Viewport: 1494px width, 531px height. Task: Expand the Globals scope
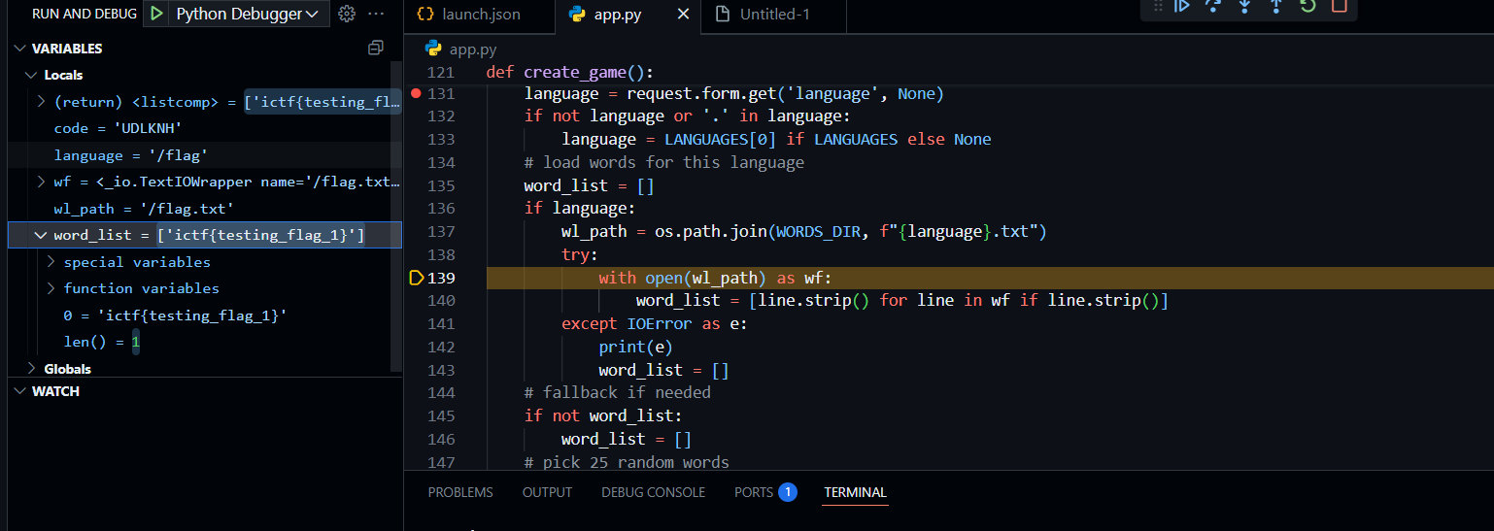pyautogui.click(x=31, y=369)
